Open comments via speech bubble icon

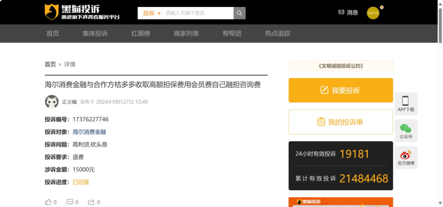(70, 202)
